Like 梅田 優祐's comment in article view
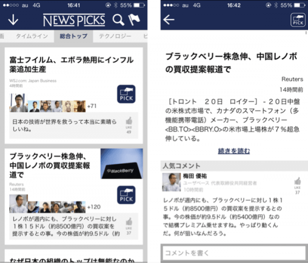The image size is (308, 263). coord(297,186)
